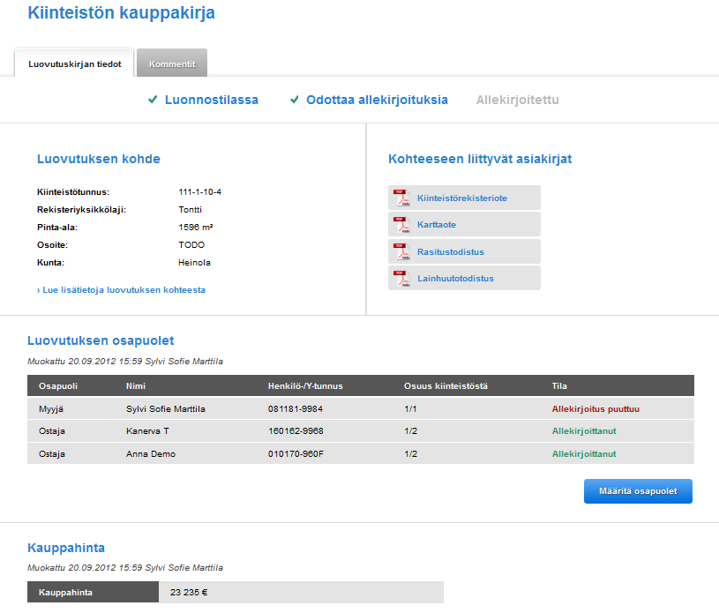The height and width of the screenshot is (613, 719).
Task: Click the Kauppahinta section heading
Action: point(66,548)
